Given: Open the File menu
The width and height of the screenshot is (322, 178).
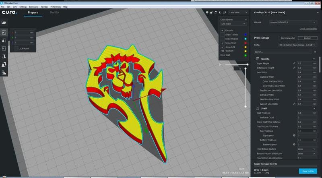Looking at the screenshot, I should (2, 7).
